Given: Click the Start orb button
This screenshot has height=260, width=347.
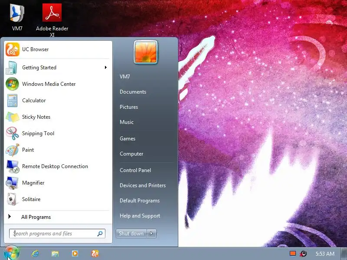Looking at the screenshot, I should (x=12, y=253).
